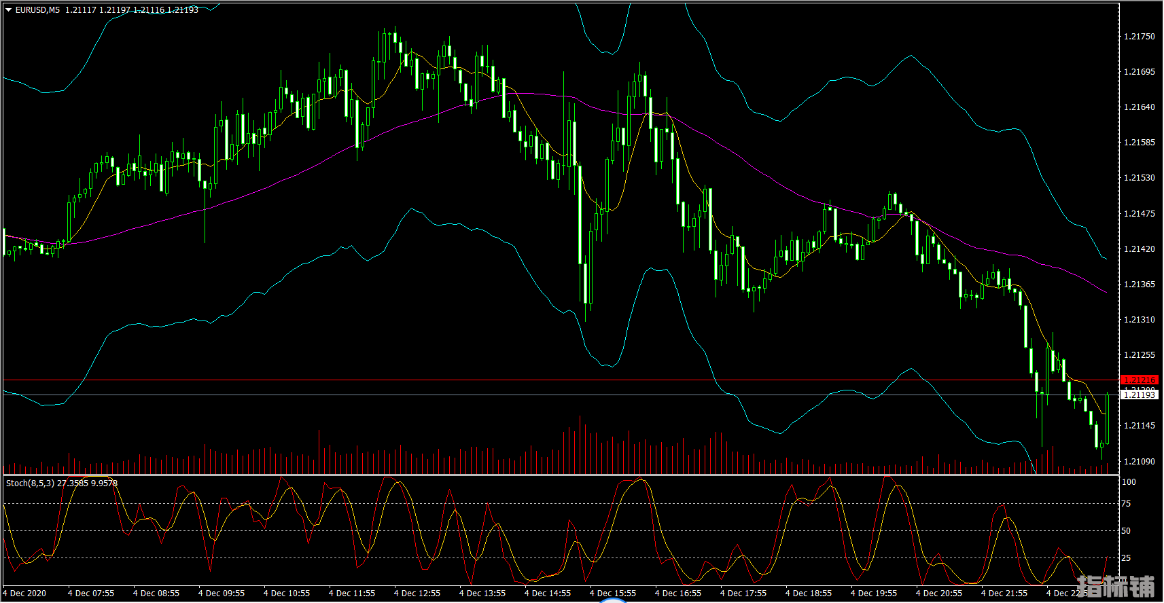Image resolution: width=1164 pixels, height=603 pixels.
Task: Click price axis label 1.21475
Action: pyautogui.click(x=1139, y=214)
